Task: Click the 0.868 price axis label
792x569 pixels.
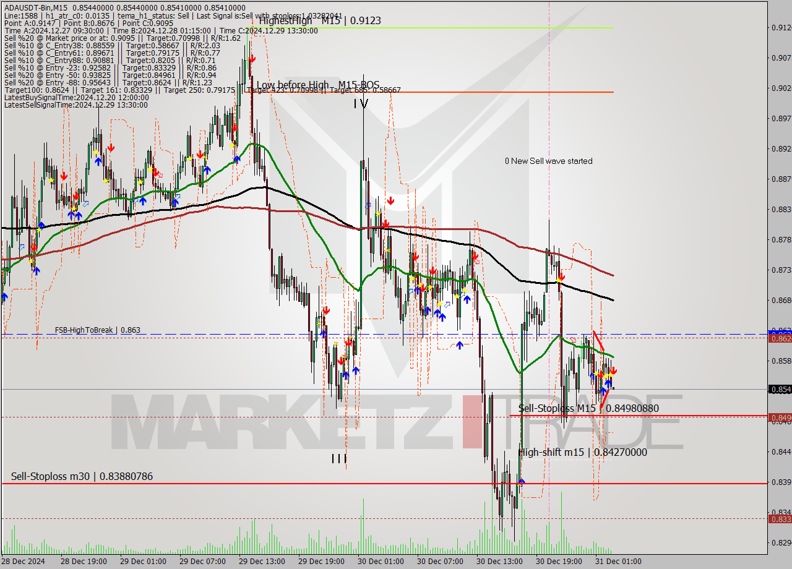Action: [780, 300]
